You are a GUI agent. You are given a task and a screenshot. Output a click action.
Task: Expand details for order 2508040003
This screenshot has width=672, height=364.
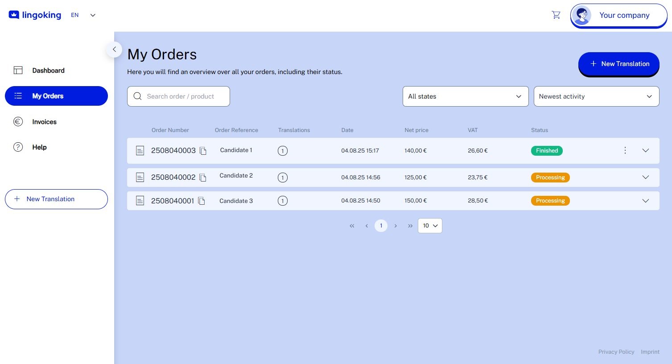(645, 151)
